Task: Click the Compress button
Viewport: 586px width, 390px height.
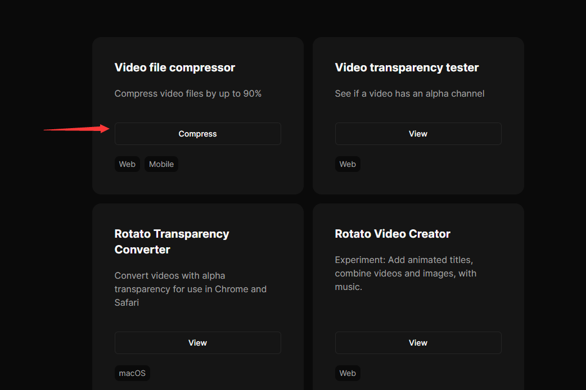Action: 197,134
